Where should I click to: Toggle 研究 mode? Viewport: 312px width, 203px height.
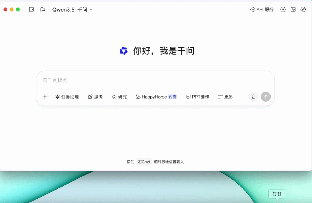[119, 97]
